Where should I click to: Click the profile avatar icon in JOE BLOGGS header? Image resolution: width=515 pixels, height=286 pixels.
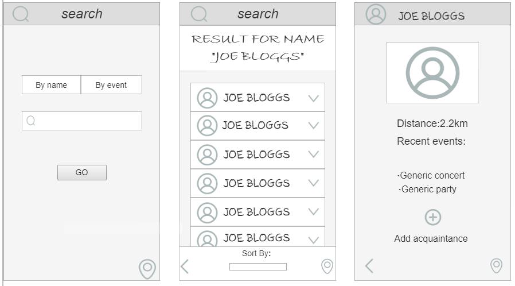376,14
